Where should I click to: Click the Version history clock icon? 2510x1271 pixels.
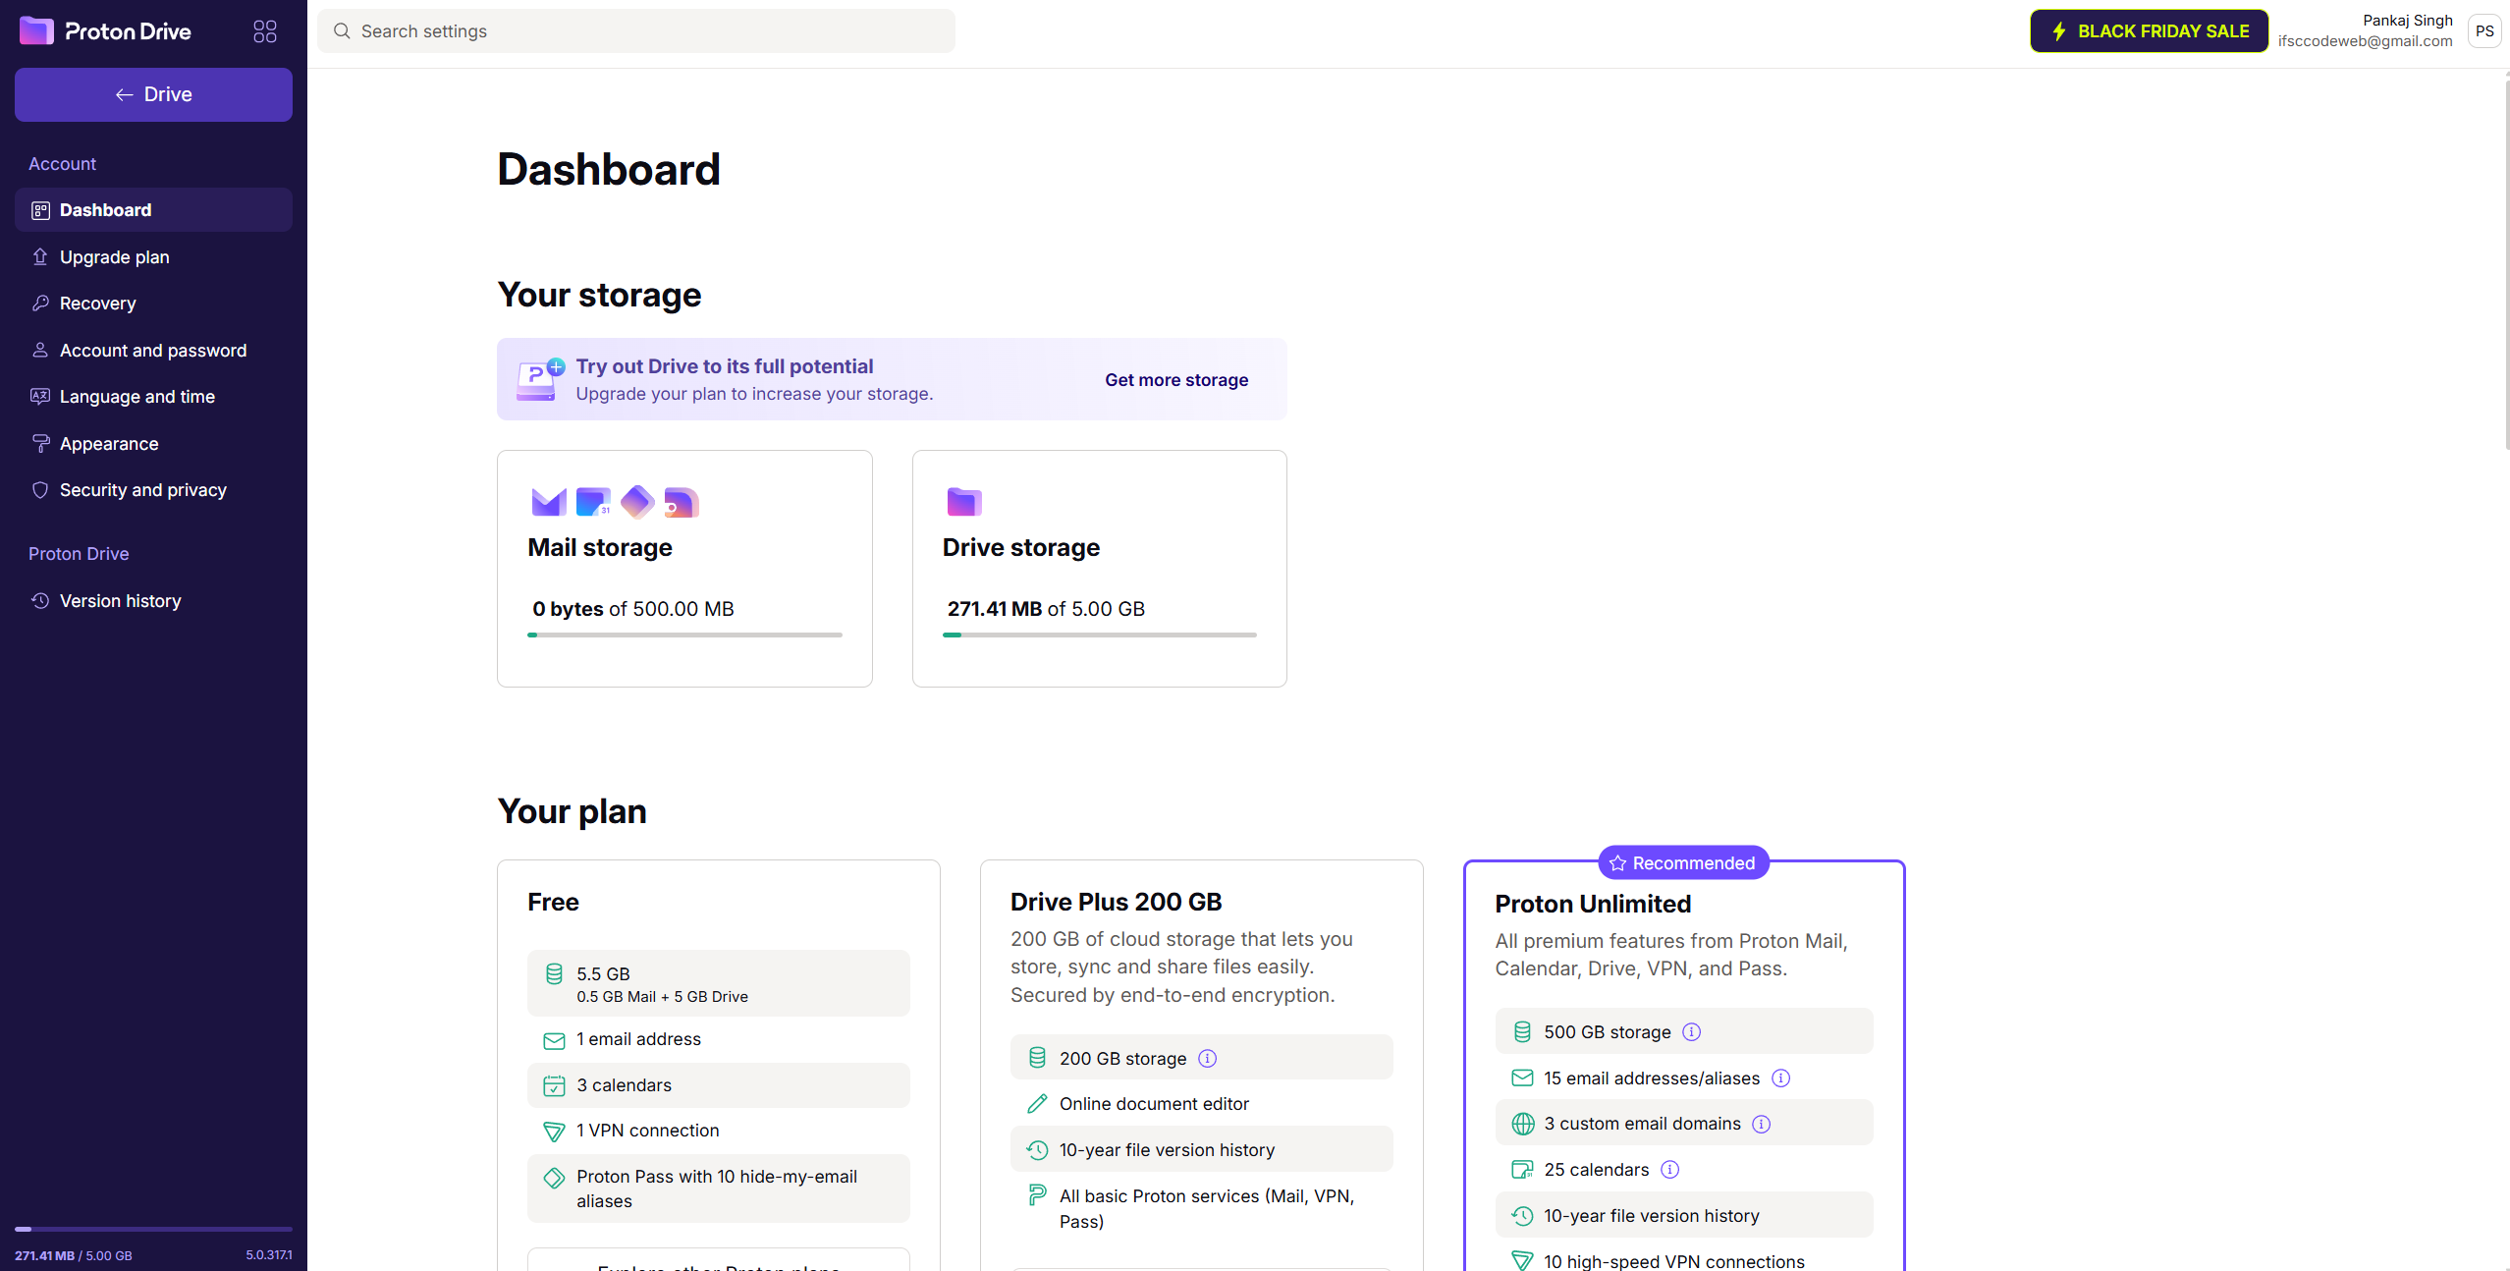click(40, 600)
